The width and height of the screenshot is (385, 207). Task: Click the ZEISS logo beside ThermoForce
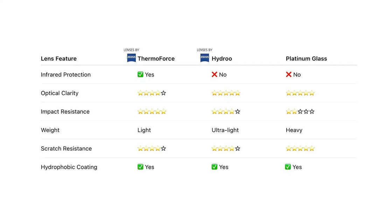[131, 58]
